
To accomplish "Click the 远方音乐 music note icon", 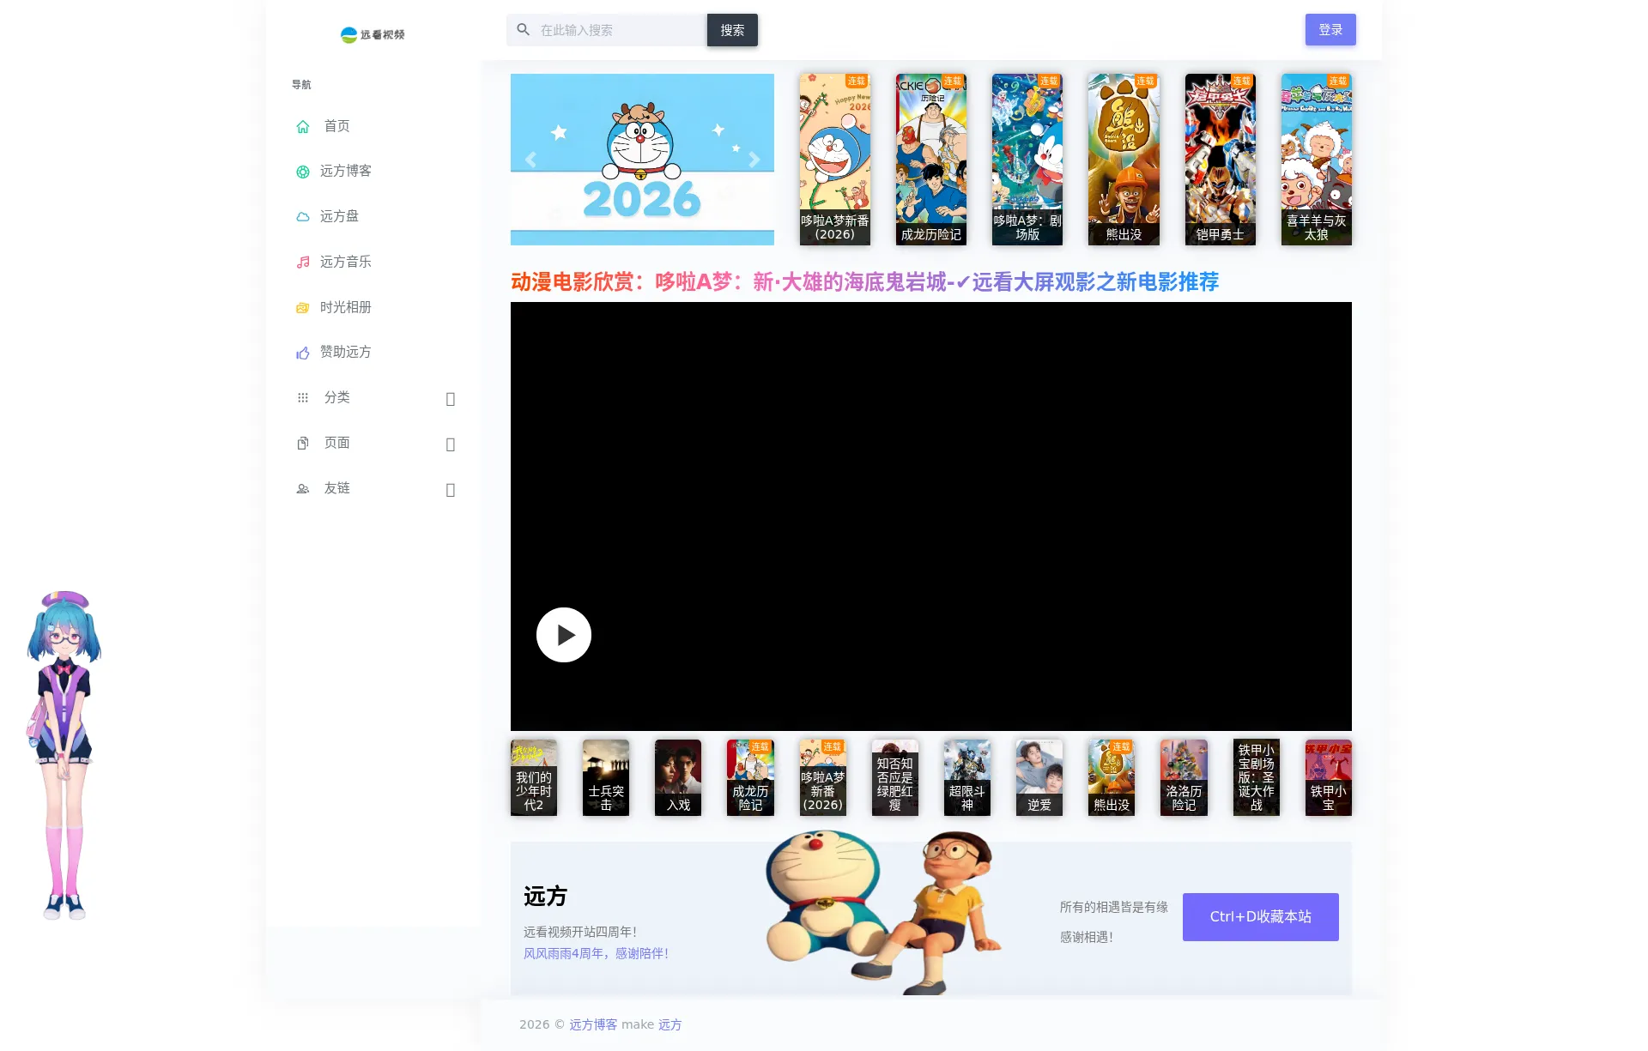I will (x=303, y=263).
